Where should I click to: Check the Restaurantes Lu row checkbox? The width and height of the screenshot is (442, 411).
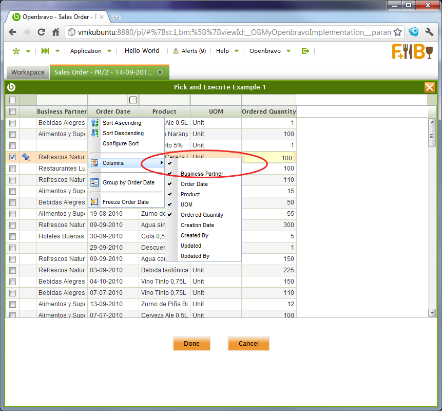pyautogui.click(x=12, y=169)
